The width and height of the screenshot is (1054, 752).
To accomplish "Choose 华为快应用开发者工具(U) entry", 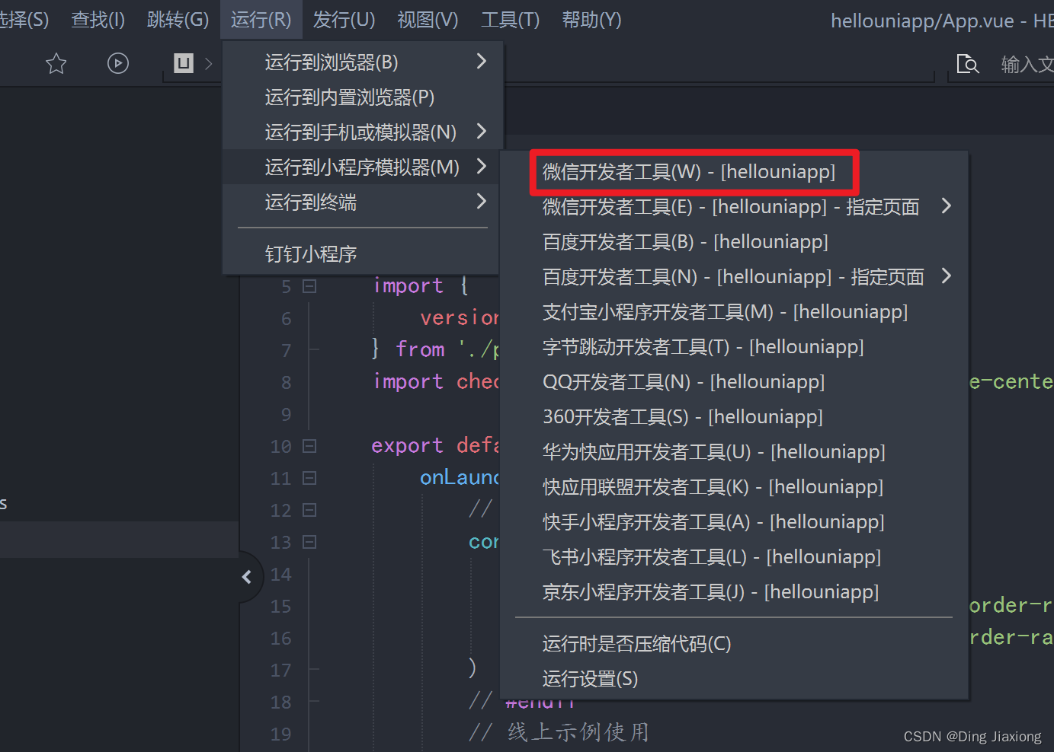I will coord(733,452).
